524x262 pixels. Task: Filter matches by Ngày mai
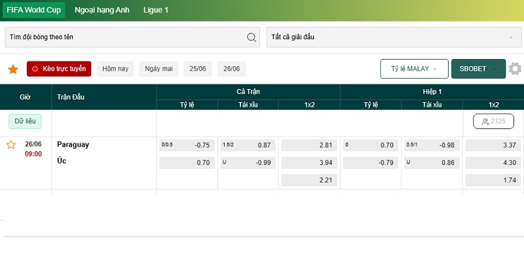pyautogui.click(x=159, y=69)
